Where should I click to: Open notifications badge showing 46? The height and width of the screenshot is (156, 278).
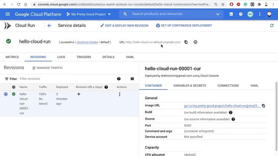(250, 14)
